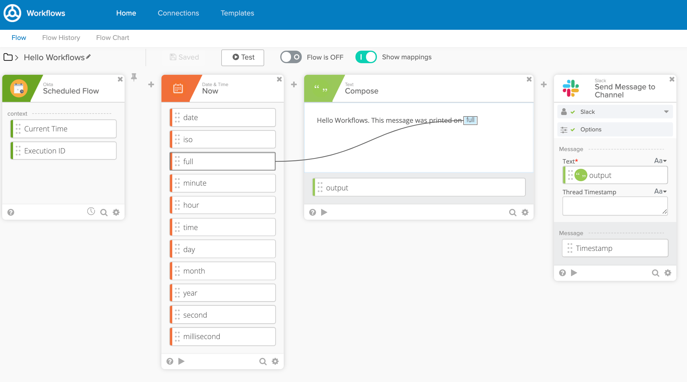Open settings gear on Date & Time Now card

275,361
